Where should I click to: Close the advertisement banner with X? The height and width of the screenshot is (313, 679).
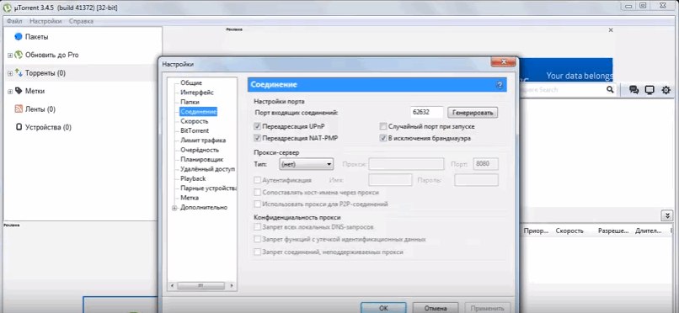point(611,30)
